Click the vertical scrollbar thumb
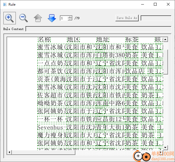This screenshot has width=175, height=162. point(165,62)
